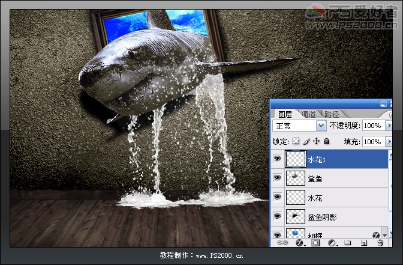This screenshot has width=403, height=265.
Task: Toggle lock image pixels brush icon
Action: [x=306, y=141]
